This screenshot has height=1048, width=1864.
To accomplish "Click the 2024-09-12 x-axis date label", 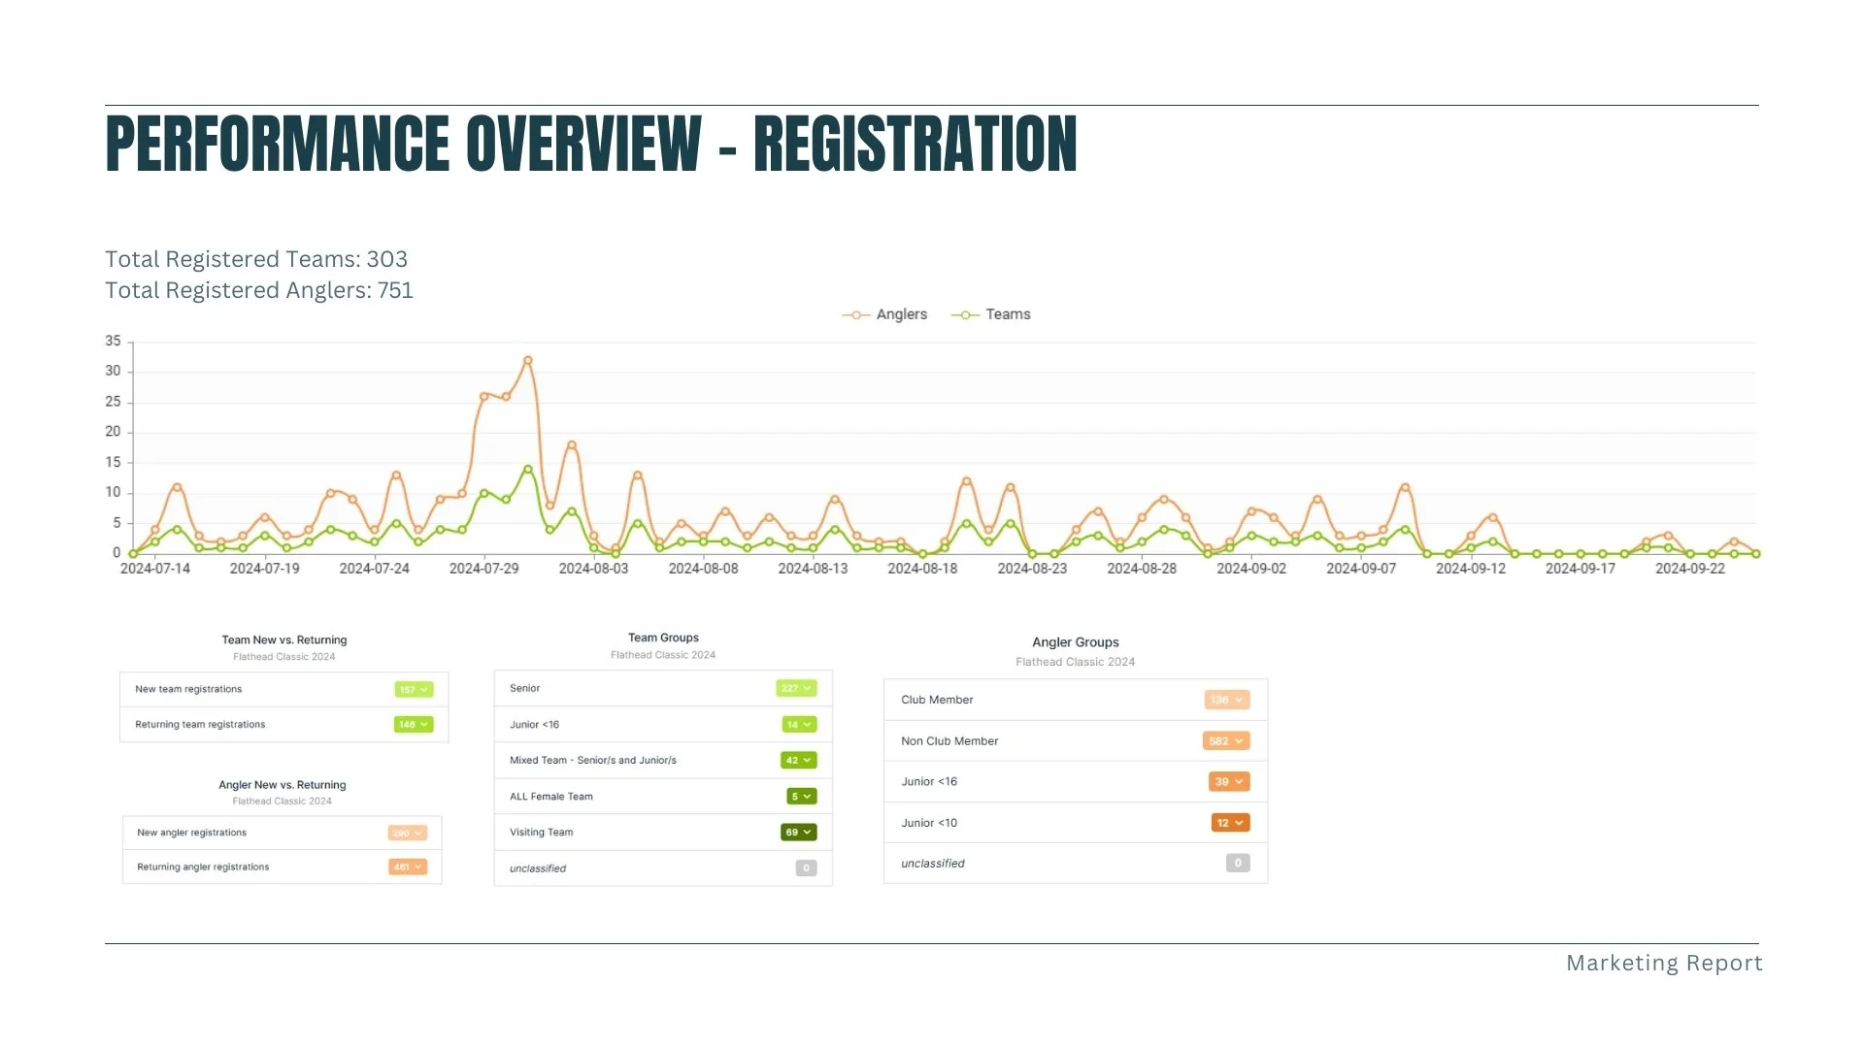I will click(x=1471, y=569).
